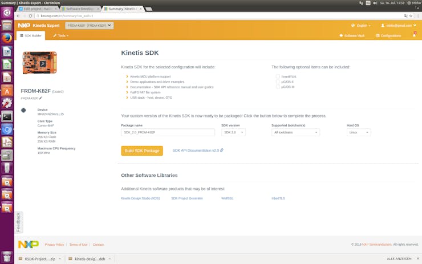Viewport: 422px width, 264px height.
Task: Open the Terms of Use footer link
Action: (x=78, y=245)
